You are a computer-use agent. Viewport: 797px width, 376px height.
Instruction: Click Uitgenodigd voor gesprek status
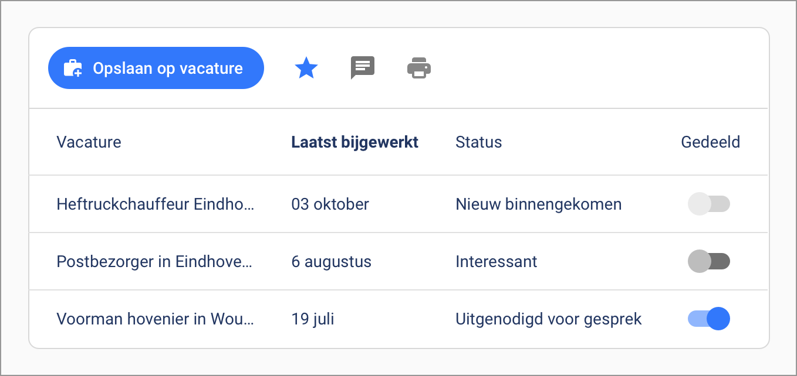tap(548, 319)
